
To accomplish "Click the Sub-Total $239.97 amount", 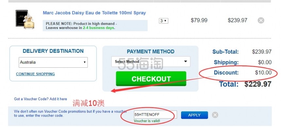I will point(262,52).
